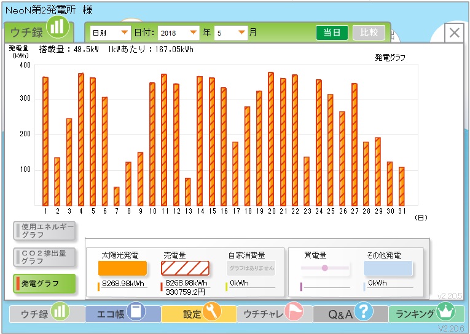Click the 0kWh value under その他発電

(x=377, y=283)
